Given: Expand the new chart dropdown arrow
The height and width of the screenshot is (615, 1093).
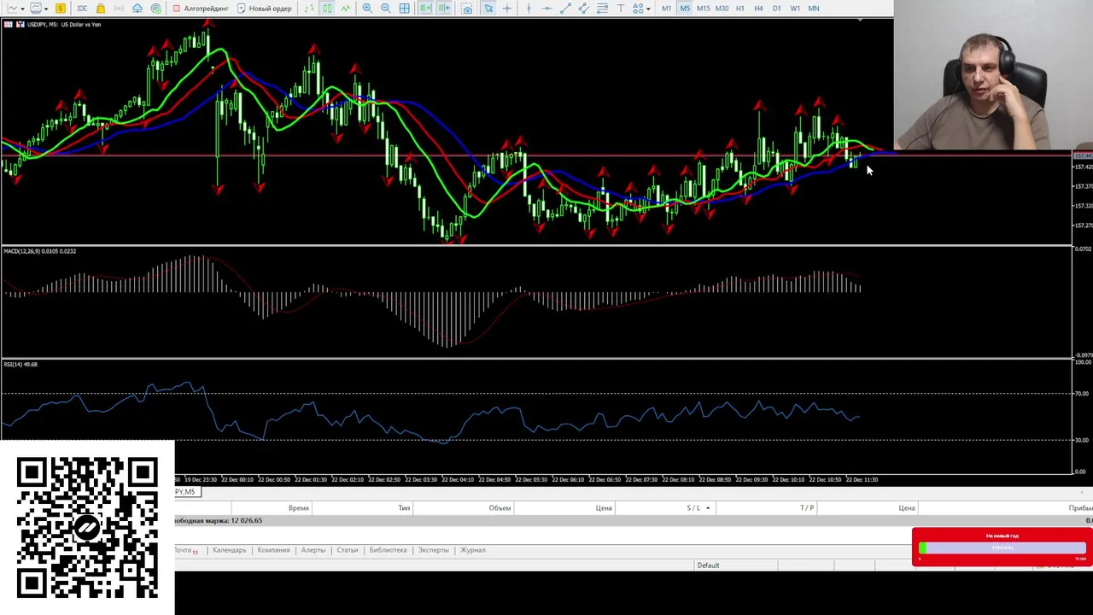Looking at the screenshot, I should (24, 9).
